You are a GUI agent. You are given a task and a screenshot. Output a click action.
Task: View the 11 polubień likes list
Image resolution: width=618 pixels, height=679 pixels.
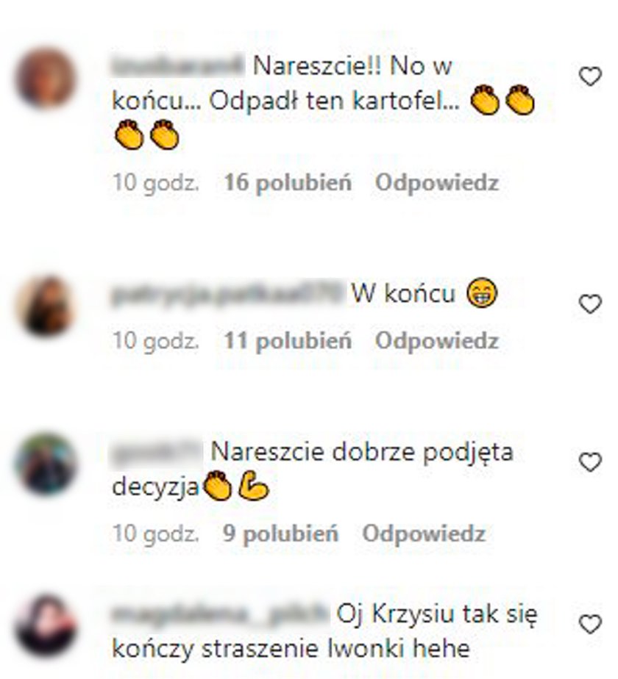coord(288,340)
